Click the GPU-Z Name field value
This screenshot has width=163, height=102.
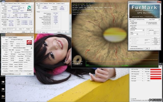tap(17, 40)
